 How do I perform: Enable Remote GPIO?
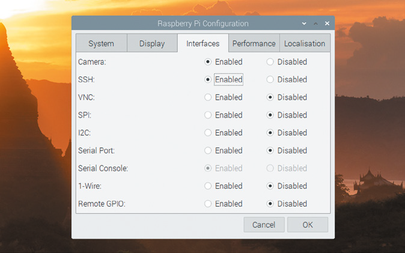(x=208, y=204)
